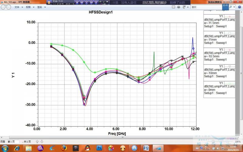Screen dimensions: 243x152
Task: Open the help question mark icon
Action: [x=239, y=7]
